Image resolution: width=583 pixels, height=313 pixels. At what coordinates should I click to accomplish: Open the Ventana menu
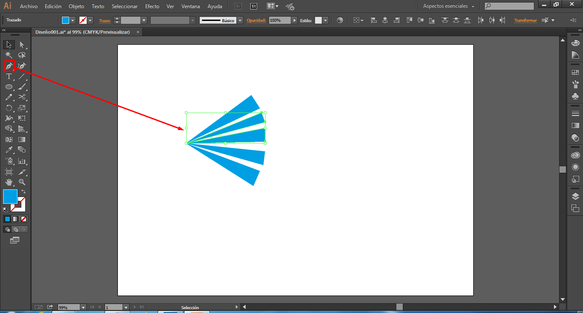point(190,6)
